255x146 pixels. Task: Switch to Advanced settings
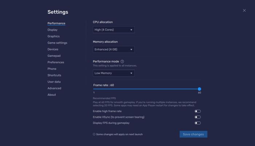point(54,88)
